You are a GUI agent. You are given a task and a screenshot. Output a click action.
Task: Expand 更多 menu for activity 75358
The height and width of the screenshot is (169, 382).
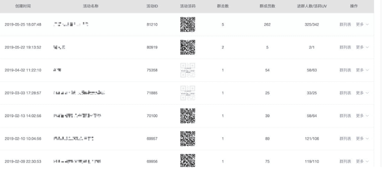(362, 70)
